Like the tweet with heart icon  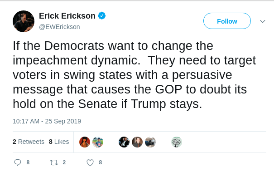(x=90, y=162)
